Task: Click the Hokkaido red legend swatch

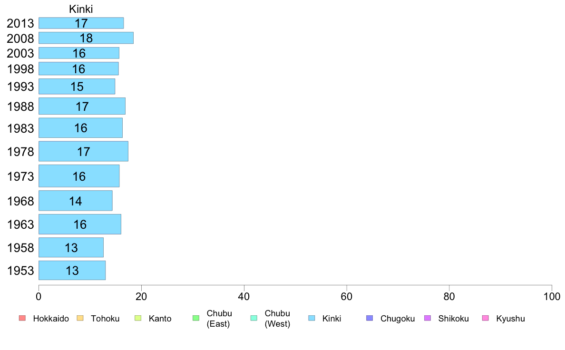Action: click(x=22, y=318)
